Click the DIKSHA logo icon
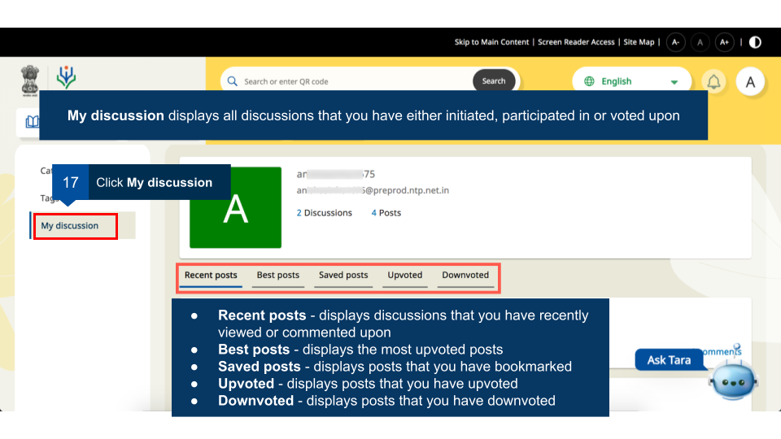This screenshot has height=439, width=781. (x=66, y=78)
